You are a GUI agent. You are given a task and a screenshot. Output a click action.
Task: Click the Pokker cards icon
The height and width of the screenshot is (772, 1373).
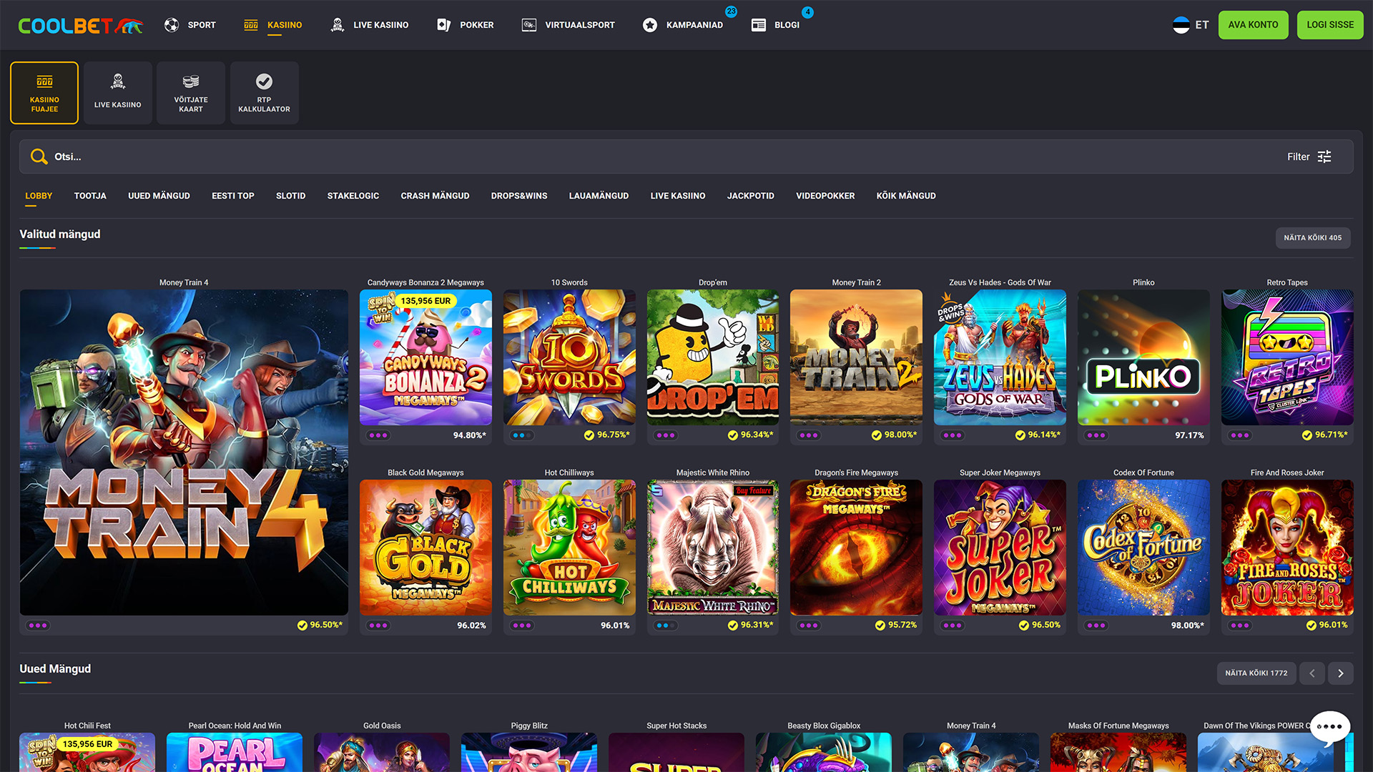(x=443, y=25)
